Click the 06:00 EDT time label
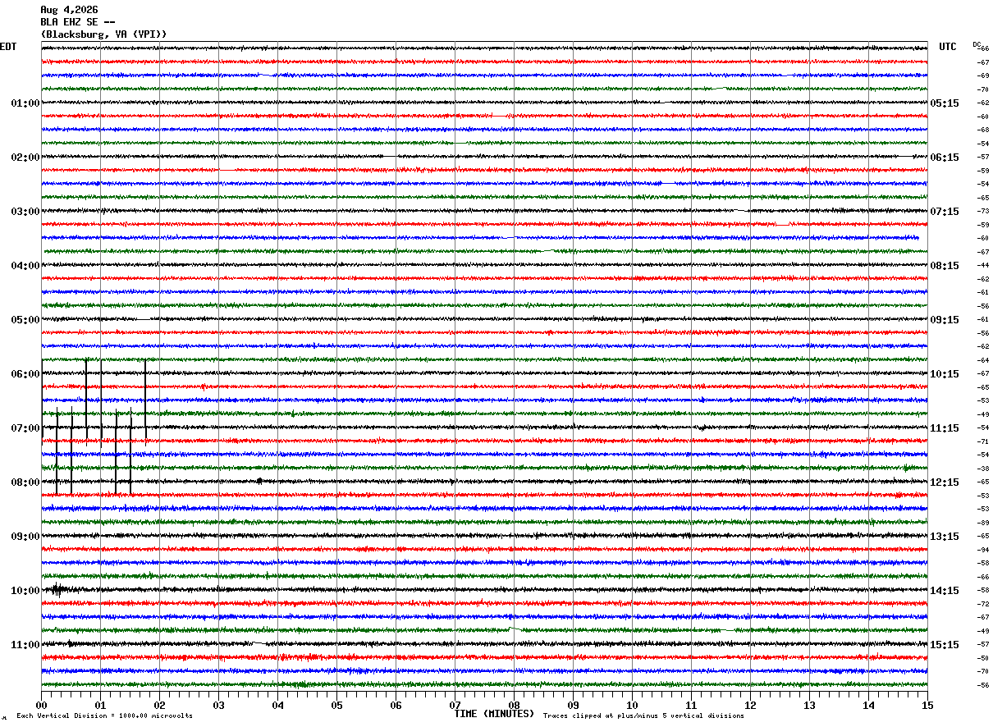Viewport: 993px width, 727px height. [25, 374]
